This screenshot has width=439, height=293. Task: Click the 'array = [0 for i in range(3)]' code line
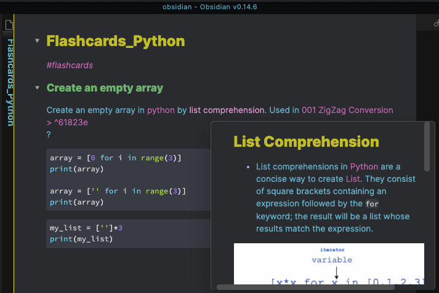[115, 158]
